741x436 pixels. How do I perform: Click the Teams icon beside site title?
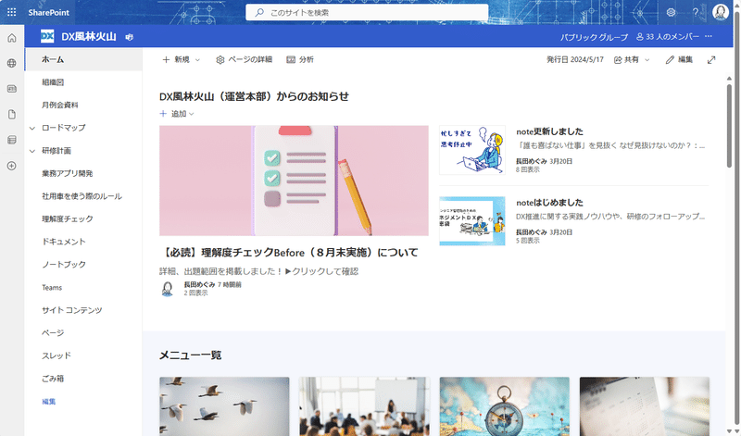(129, 37)
